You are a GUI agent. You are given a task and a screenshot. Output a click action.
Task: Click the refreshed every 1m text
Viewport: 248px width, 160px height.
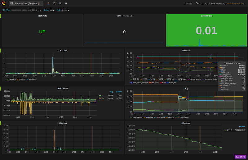coord(235,3)
